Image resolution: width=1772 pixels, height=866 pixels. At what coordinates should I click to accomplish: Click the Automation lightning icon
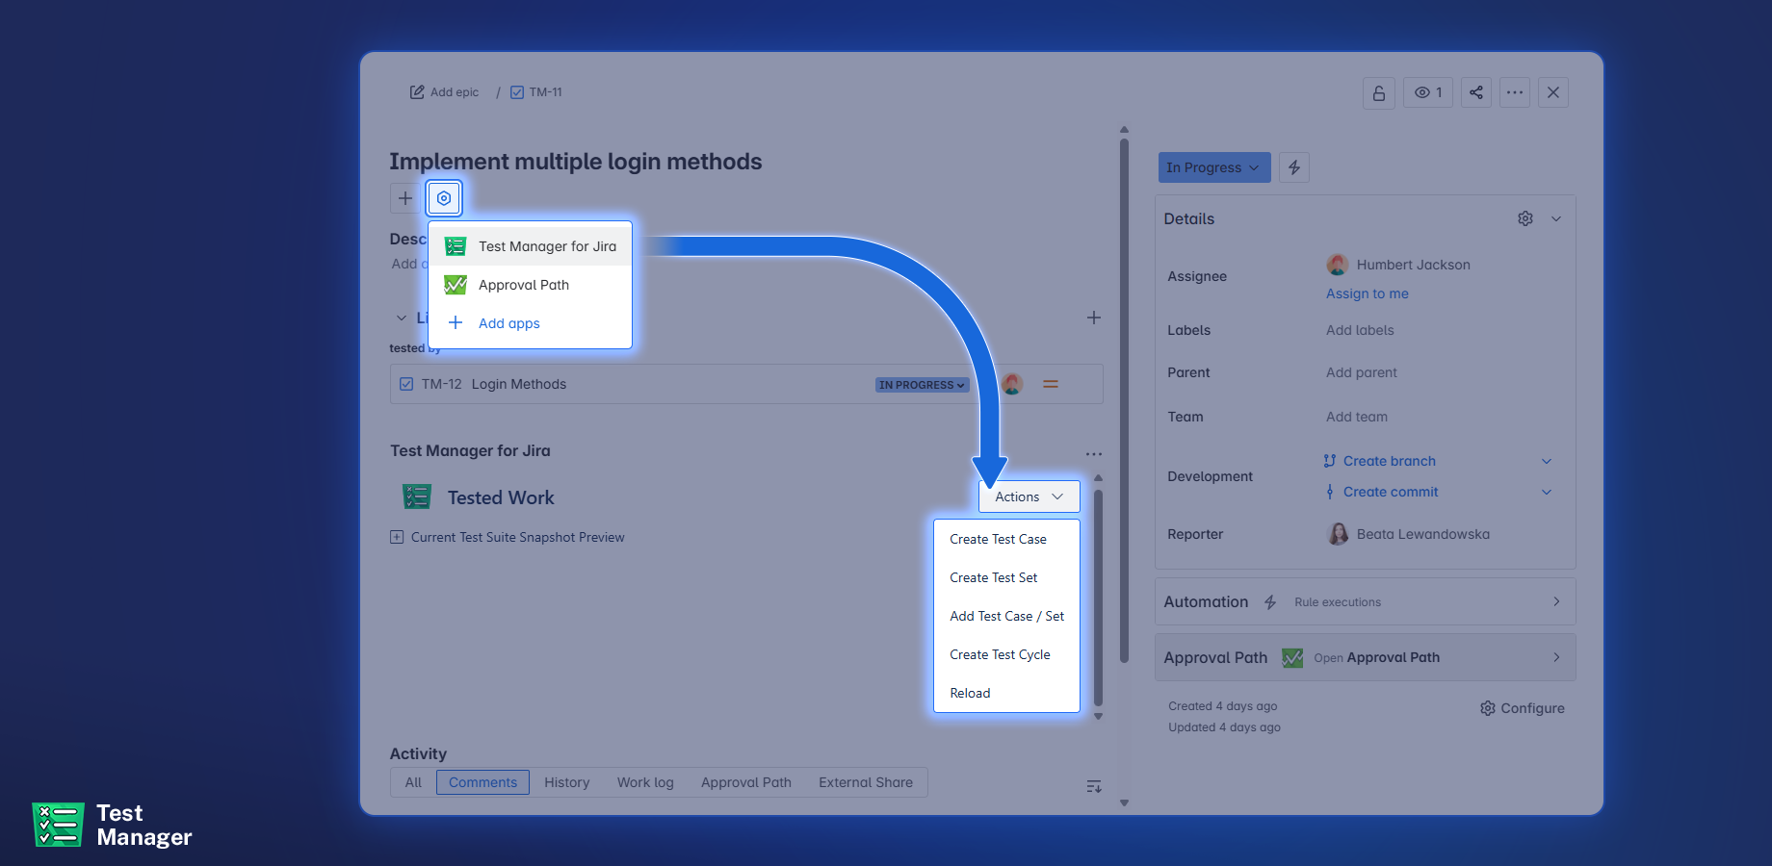1270,602
